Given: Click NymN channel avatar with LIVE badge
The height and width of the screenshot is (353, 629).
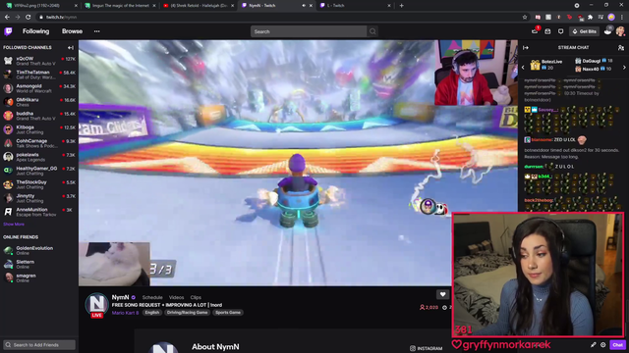Looking at the screenshot, I should coord(96,305).
